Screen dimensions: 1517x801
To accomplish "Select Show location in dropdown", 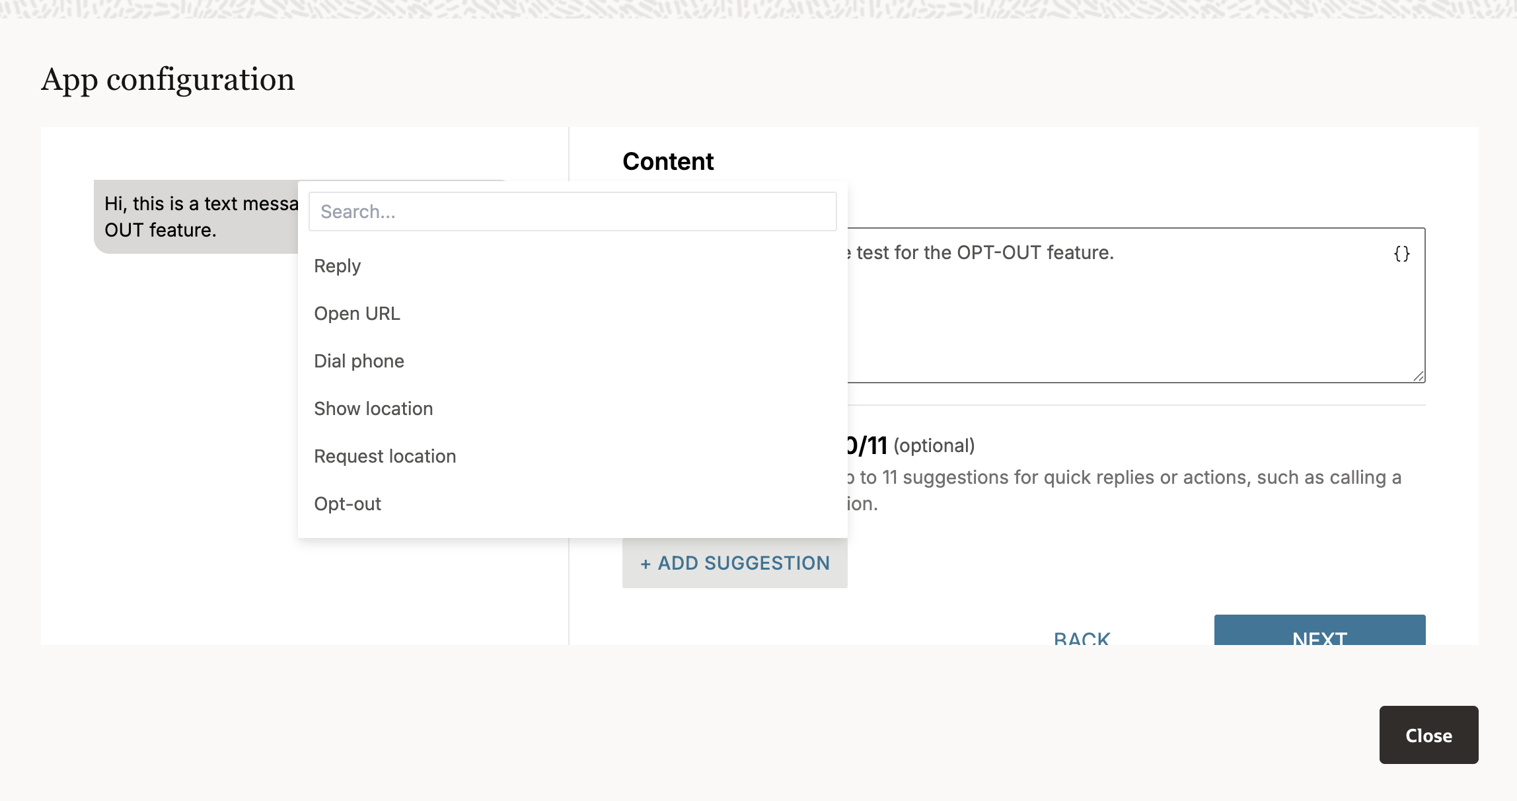I will pos(373,408).
